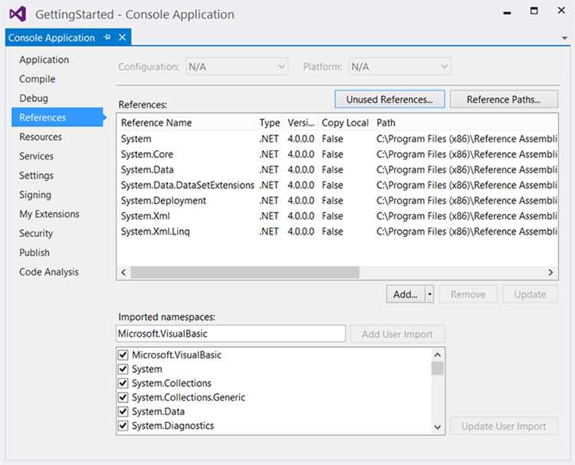Screen dimensions: 575x465
Task: Click the references horizontal scrollbar thumb
Action: pyautogui.click(x=245, y=272)
